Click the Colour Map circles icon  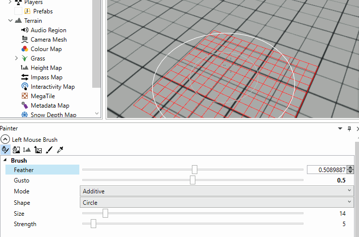click(25, 49)
